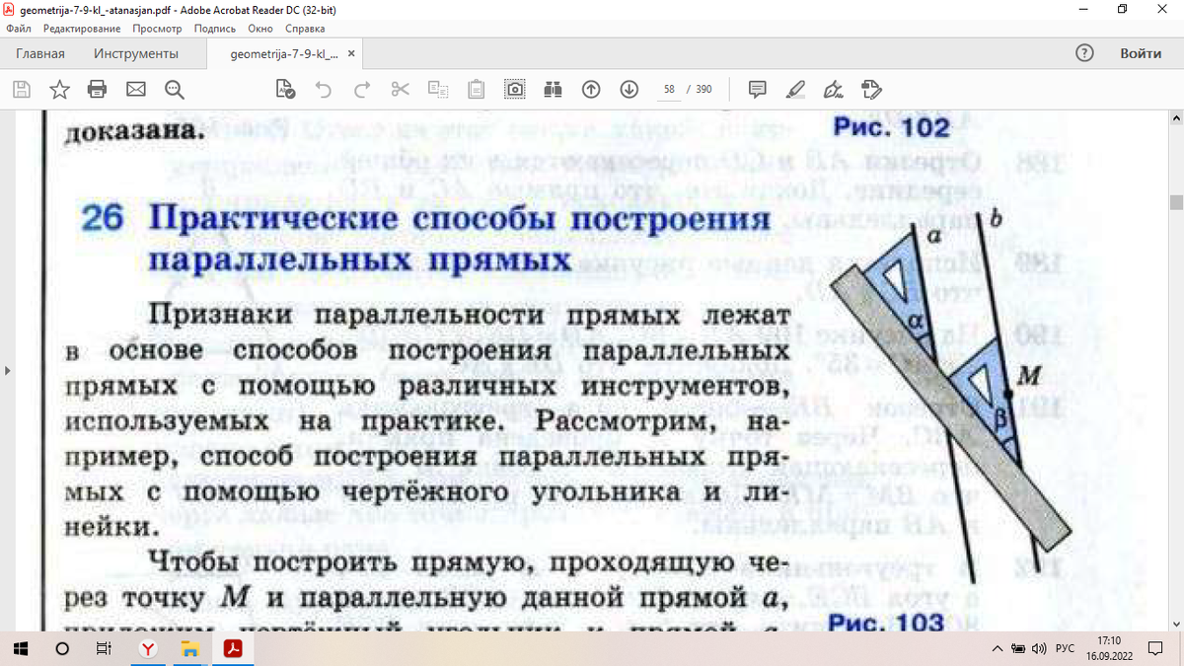Click the copy icon in toolbar
The height and width of the screenshot is (666, 1184).
tap(438, 90)
